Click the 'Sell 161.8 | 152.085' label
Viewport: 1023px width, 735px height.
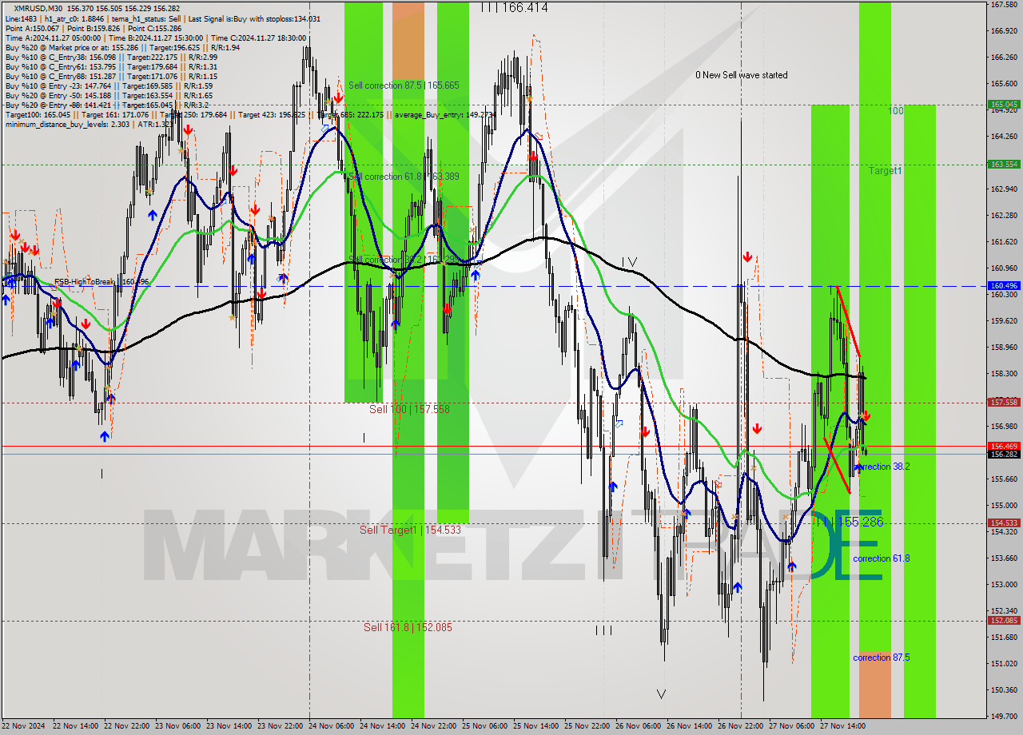(x=408, y=627)
